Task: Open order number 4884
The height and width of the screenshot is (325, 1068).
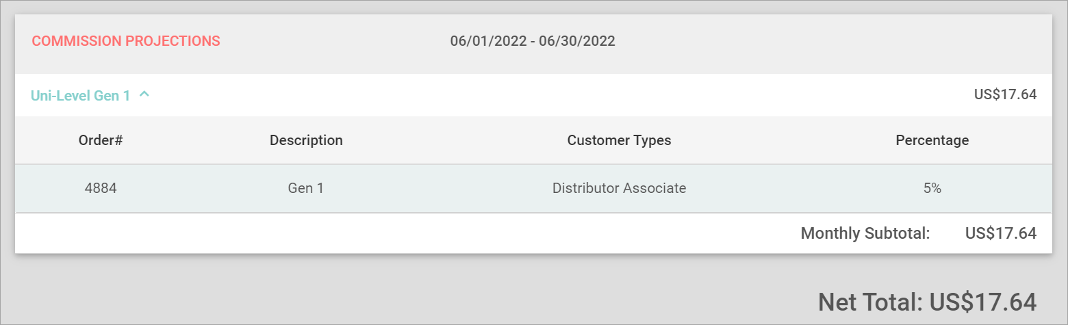Action: click(101, 188)
